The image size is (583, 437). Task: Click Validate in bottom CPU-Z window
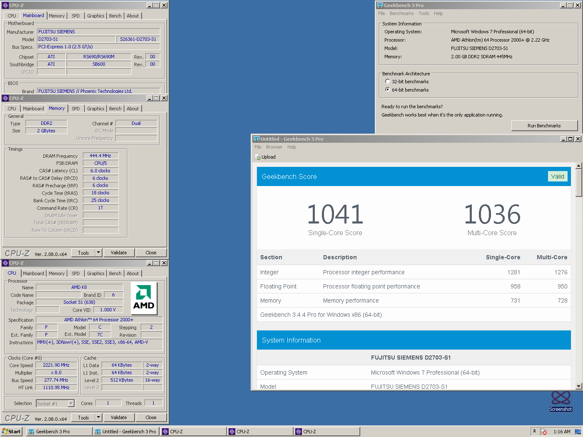119,417
